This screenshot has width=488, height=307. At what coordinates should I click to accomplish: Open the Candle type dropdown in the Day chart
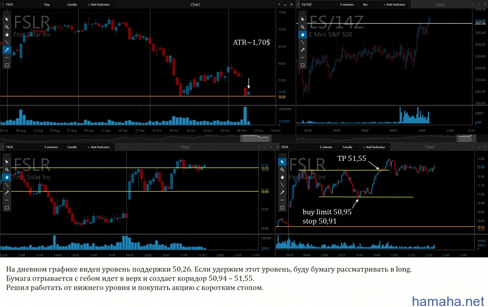click(x=75, y=5)
